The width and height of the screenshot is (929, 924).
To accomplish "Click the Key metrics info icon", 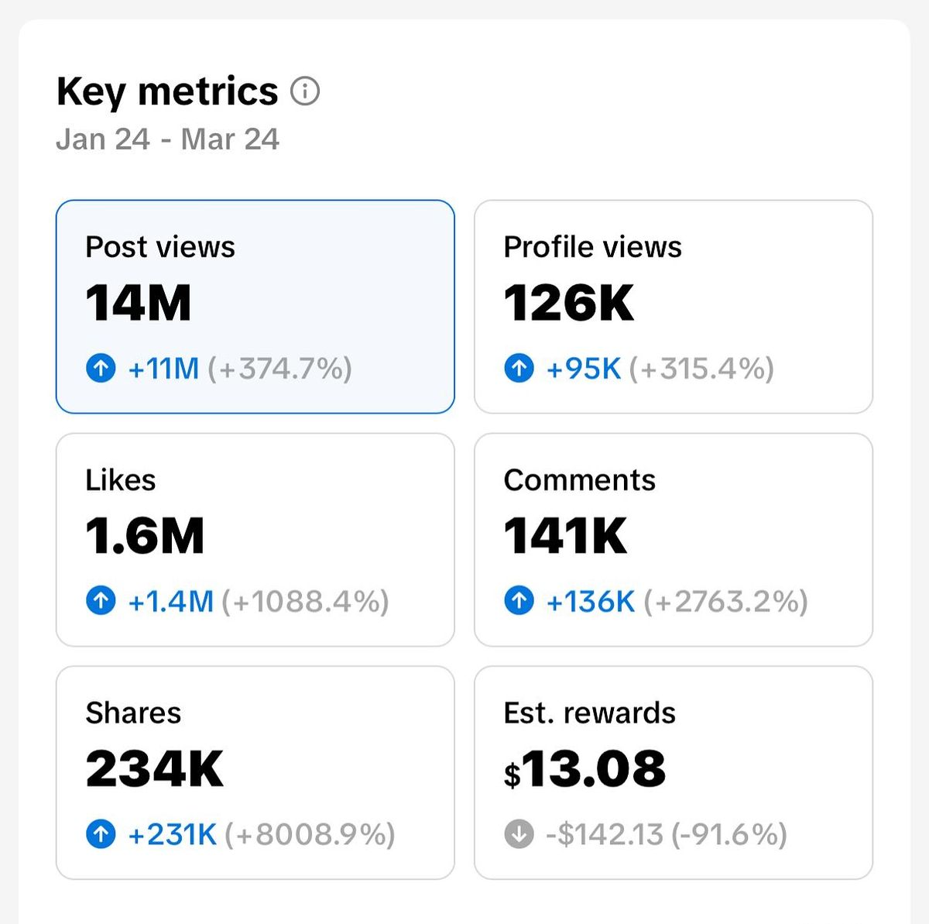I will (x=305, y=91).
